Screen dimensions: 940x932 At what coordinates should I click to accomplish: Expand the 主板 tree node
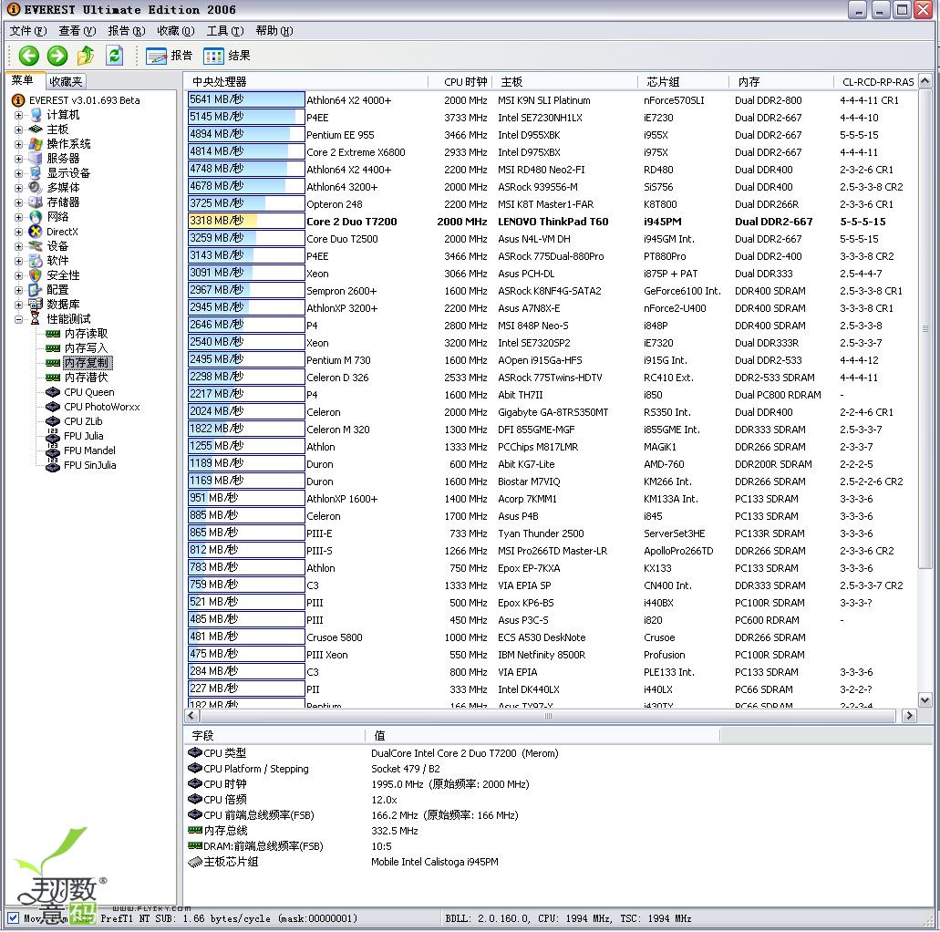[x=18, y=129]
